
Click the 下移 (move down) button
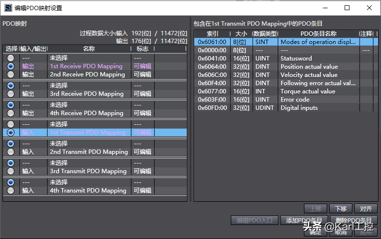(341, 209)
